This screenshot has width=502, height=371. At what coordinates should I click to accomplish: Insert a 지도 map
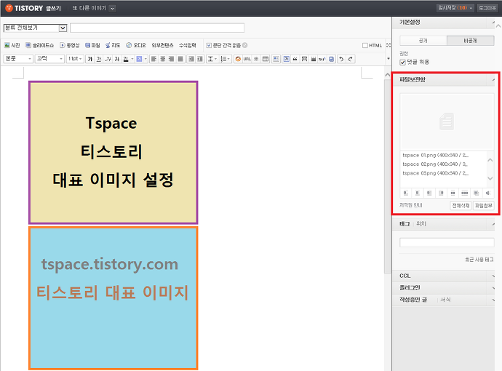[113, 45]
